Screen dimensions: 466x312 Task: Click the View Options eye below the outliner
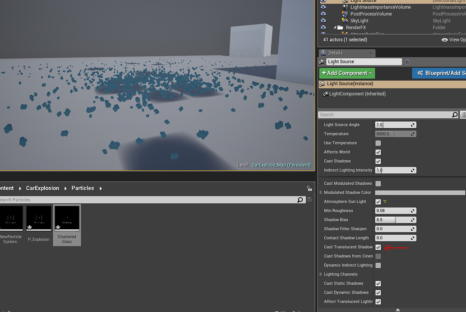pos(444,39)
